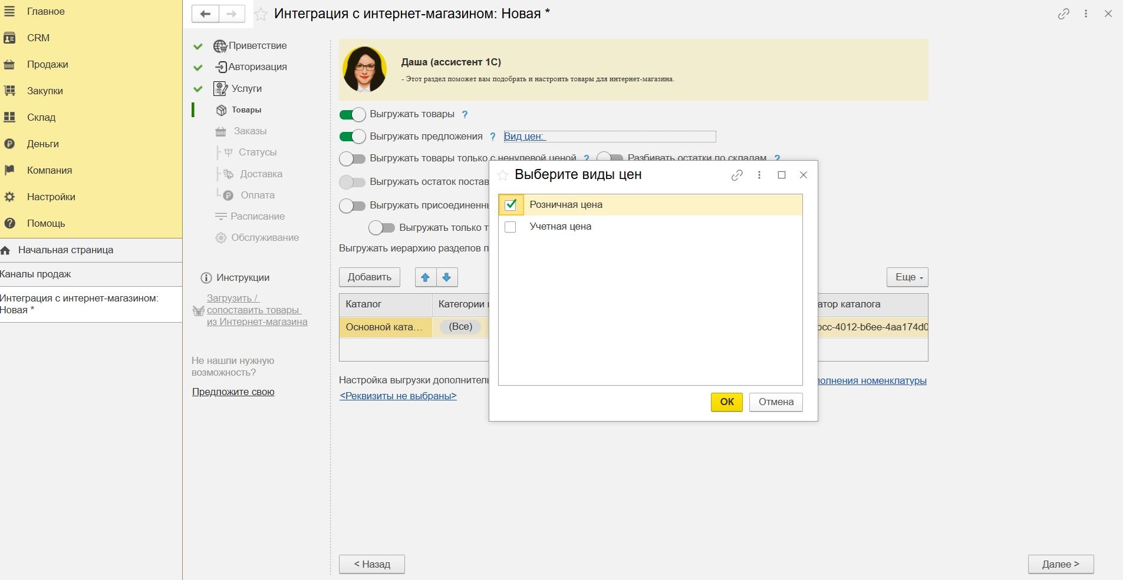Toggle Выгружать товары switch

coord(353,114)
